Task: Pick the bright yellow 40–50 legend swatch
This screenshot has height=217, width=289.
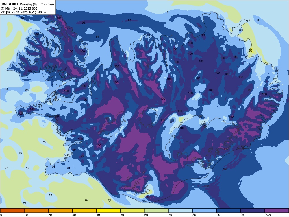Action: (108, 211)
